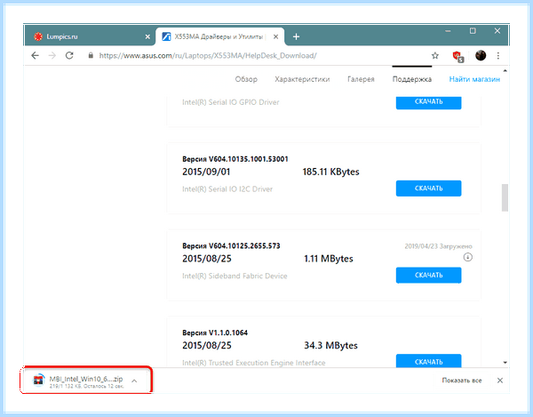Download the Sideband Fabric Device driver
This screenshot has width=533, height=417.
point(428,275)
